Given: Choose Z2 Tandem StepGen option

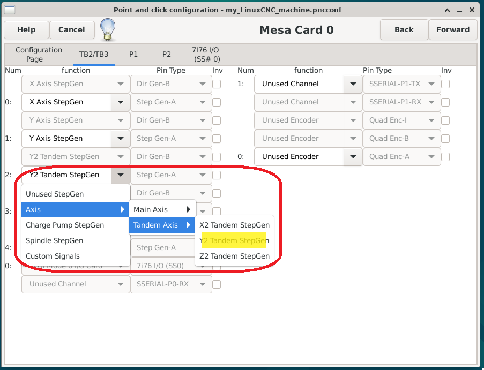Looking at the screenshot, I should tap(234, 256).
